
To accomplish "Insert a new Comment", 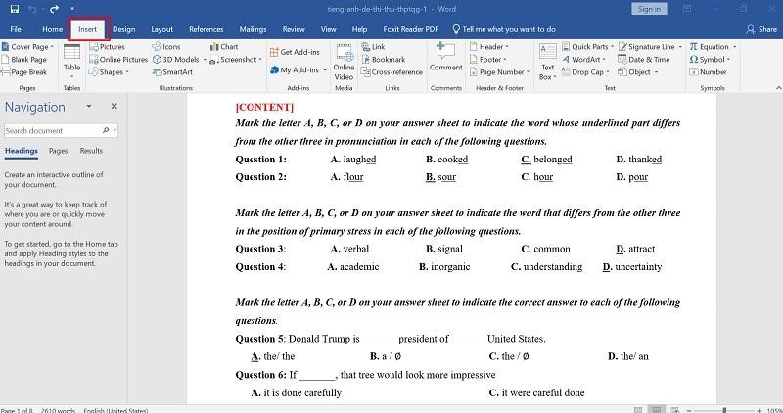I will [445, 57].
